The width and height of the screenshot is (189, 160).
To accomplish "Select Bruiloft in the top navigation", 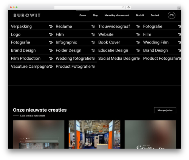I will click(x=140, y=15).
